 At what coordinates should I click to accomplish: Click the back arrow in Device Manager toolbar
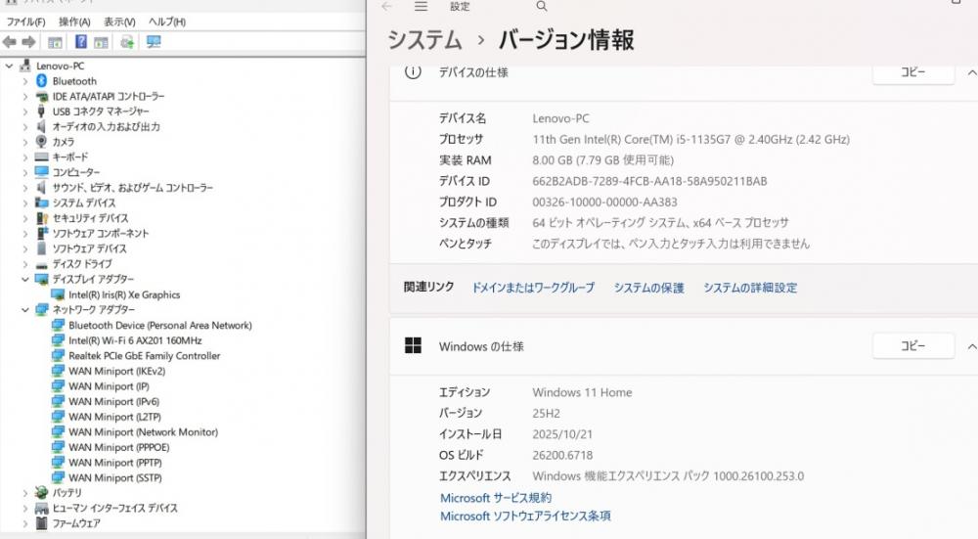[10, 42]
